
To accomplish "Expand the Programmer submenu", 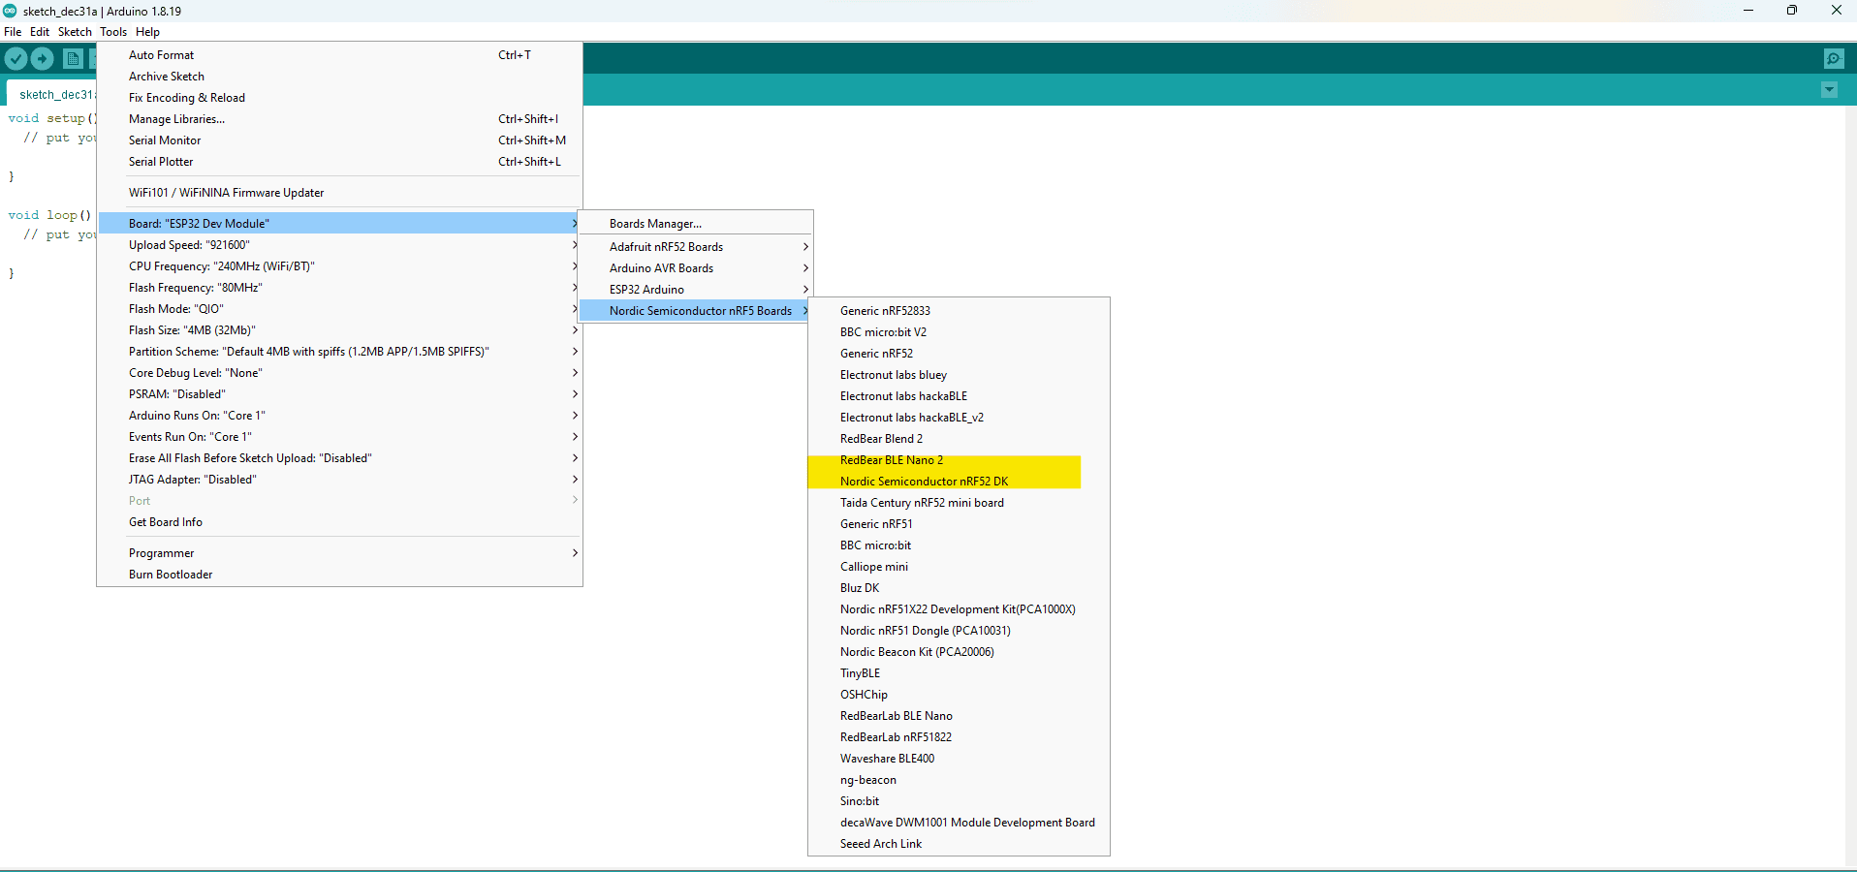I will point(339,553).
